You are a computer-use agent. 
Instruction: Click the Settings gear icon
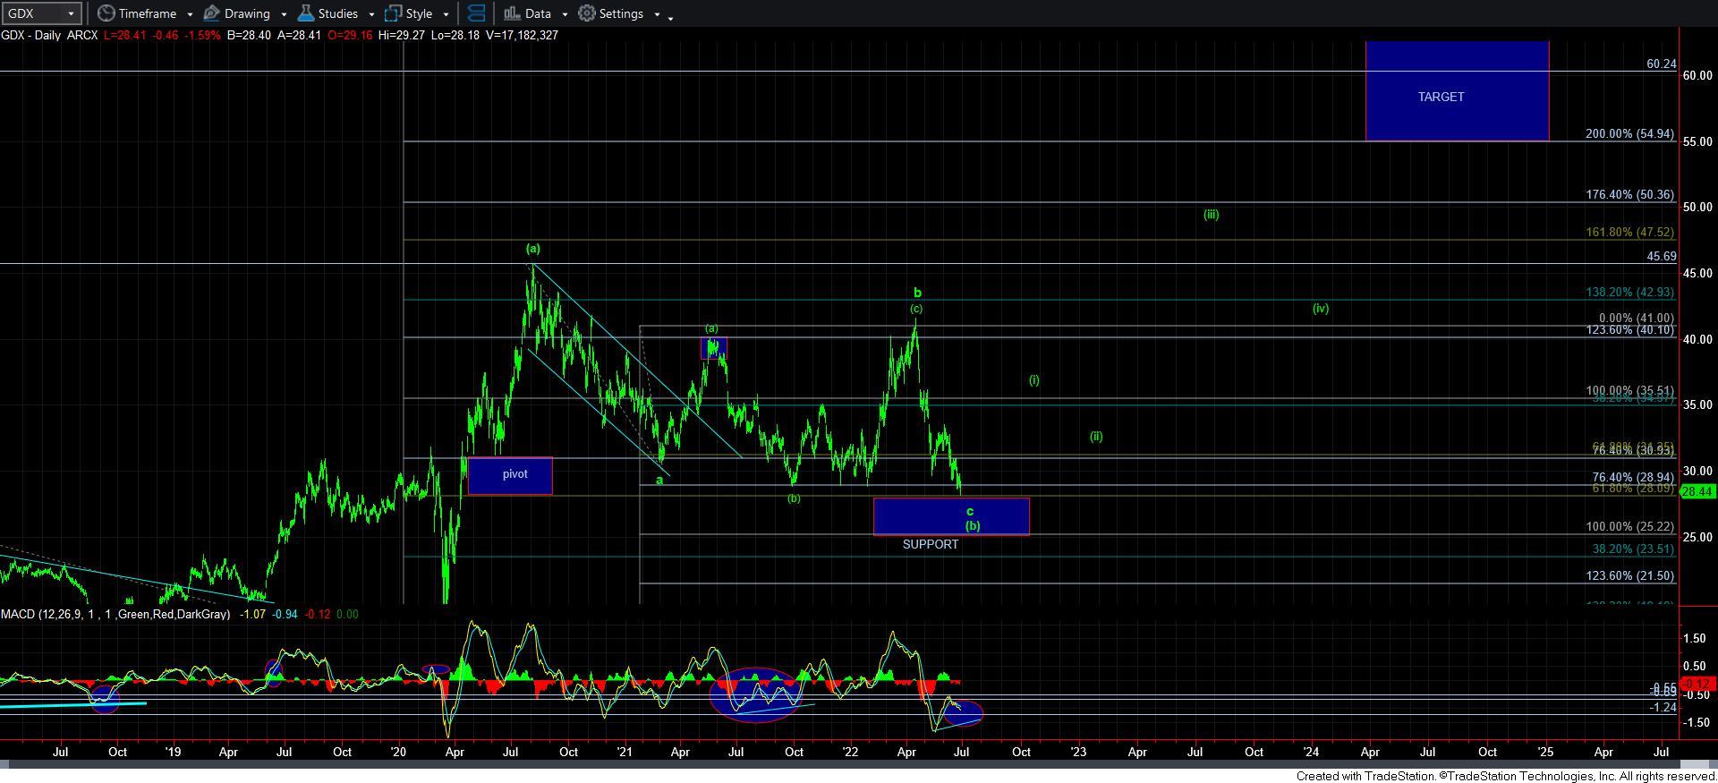coord(587,13)
